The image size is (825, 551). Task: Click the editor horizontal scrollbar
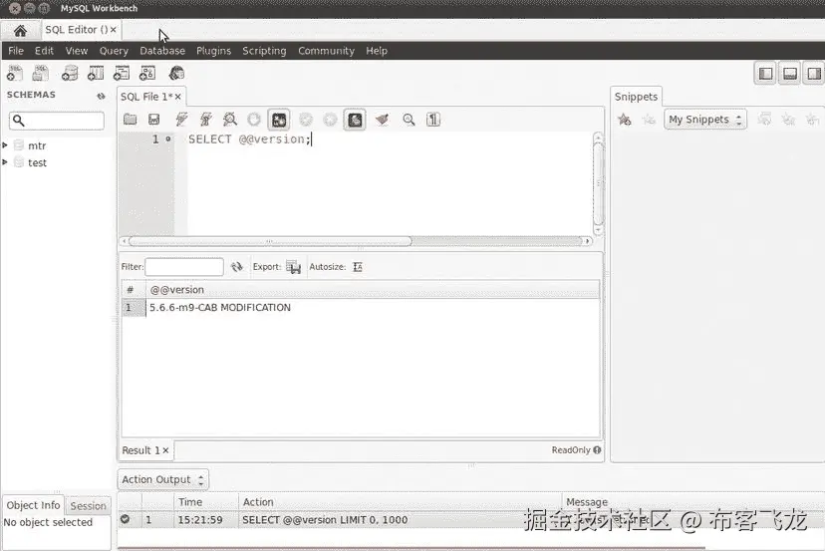point(270,241)
